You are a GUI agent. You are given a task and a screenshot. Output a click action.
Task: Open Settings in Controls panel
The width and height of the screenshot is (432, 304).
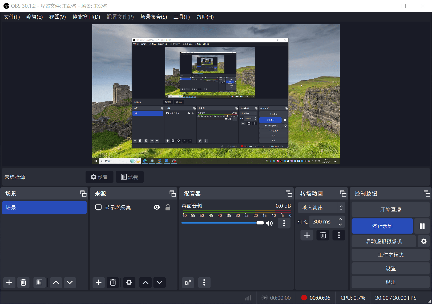pyautogui.click(x=391, y=269)
